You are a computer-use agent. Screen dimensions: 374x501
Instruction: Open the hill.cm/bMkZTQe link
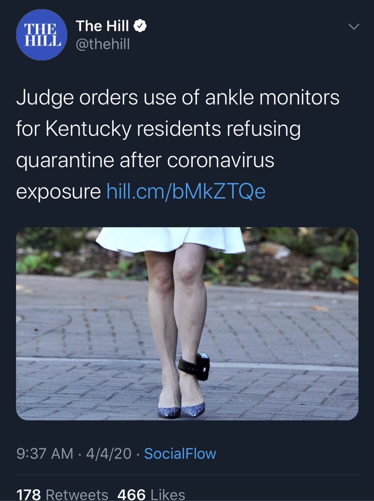click(x=186, y=191)
